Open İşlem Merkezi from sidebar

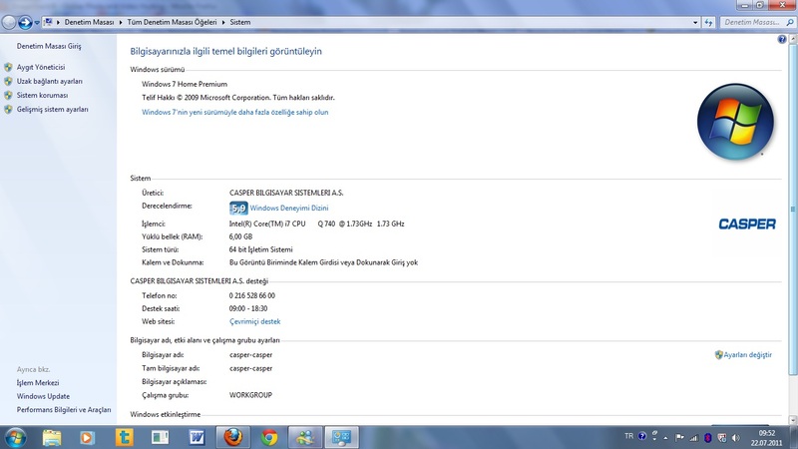tap(38, 383)
